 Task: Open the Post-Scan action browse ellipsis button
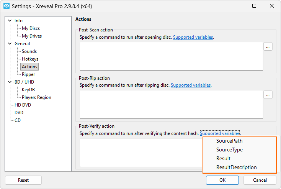(268, 47)
